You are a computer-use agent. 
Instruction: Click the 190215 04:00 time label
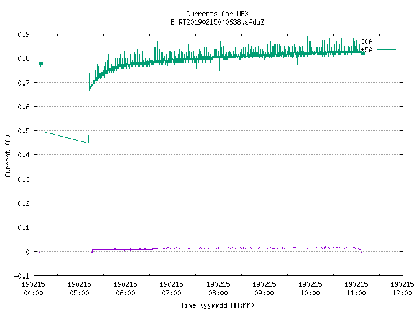point(33,289)
